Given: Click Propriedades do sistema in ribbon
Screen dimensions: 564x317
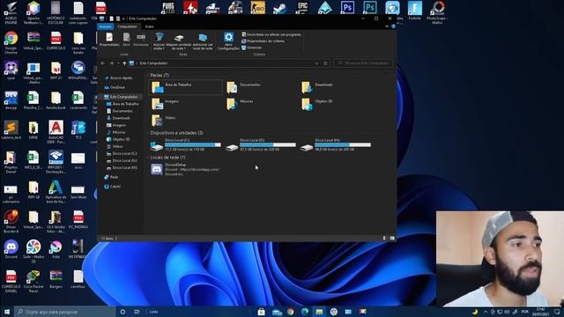Looking at the screenshot, I should pyautogui.click(x=263, y=41).
